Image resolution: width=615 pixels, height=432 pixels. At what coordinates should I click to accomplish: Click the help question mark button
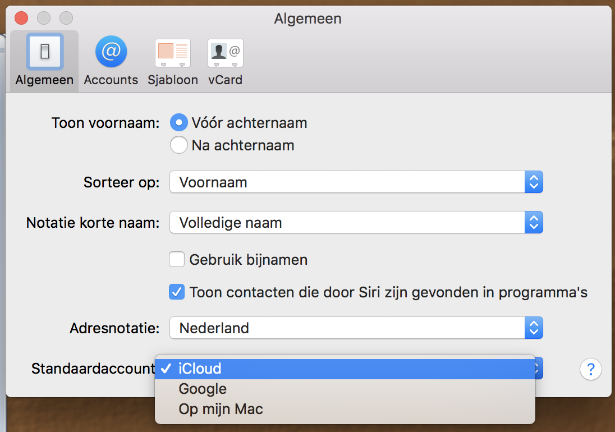click(x=590, y=369)
